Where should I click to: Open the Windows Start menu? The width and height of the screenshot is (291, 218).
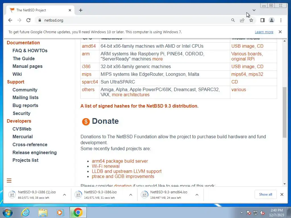click(8, 212)
